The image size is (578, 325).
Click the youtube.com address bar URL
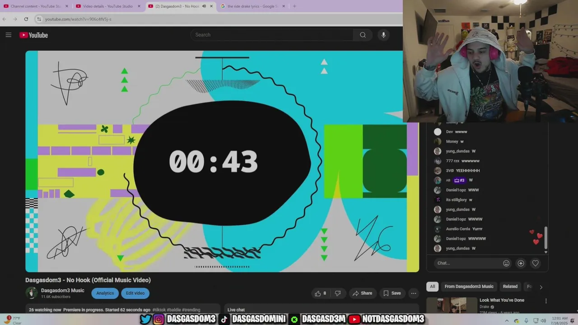tap(78, 19)
